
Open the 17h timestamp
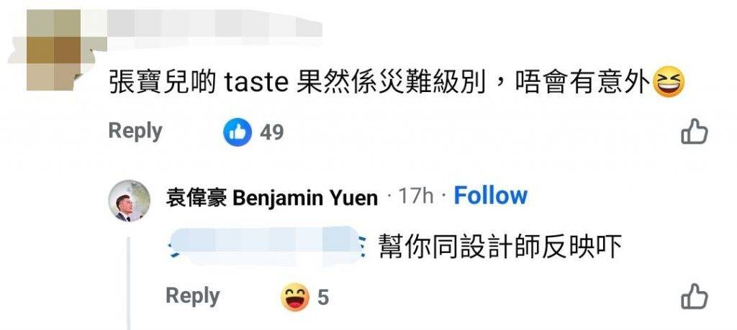click(x=416, y=196)
